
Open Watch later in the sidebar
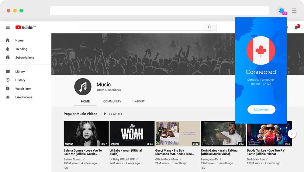(x=23, y=89)
